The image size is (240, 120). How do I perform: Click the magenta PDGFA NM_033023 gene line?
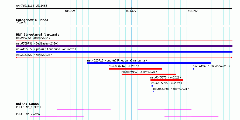[124, 109]
